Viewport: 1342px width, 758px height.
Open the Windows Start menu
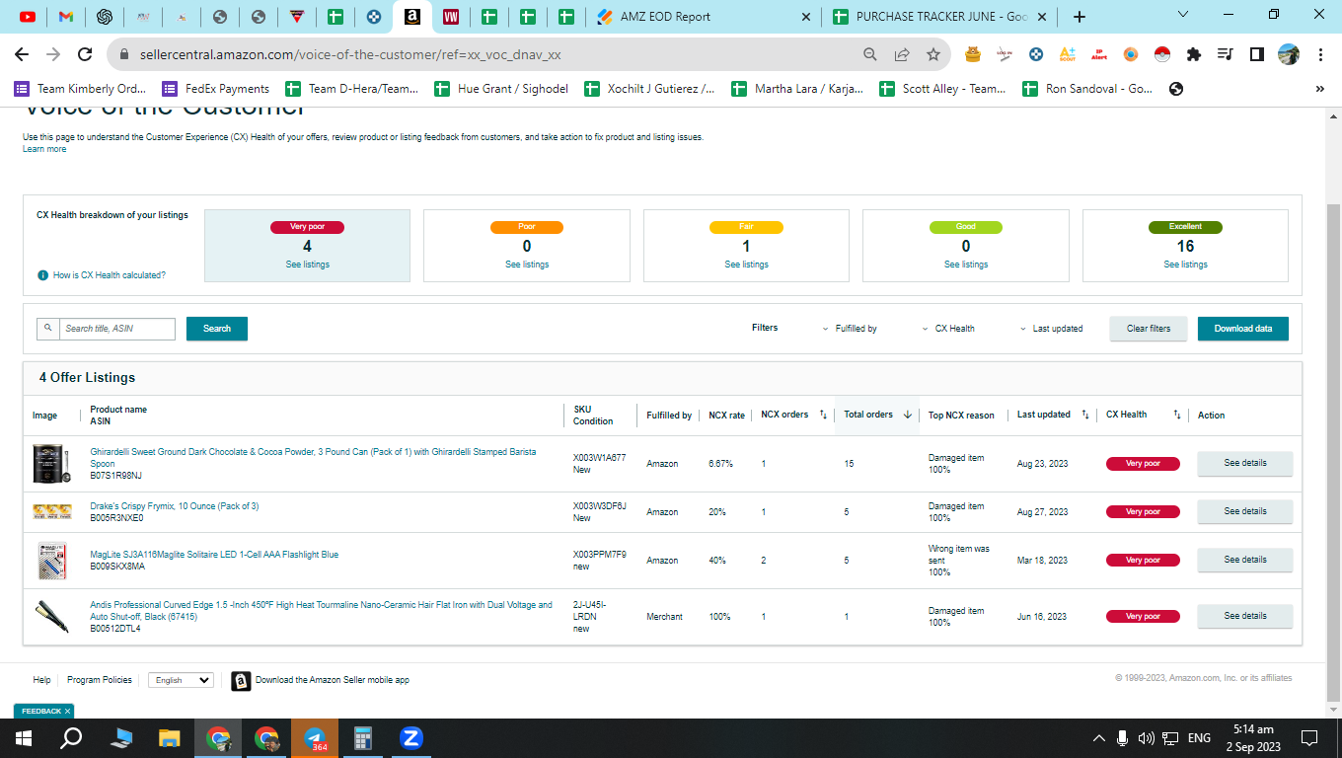click(x=24, y=737)
